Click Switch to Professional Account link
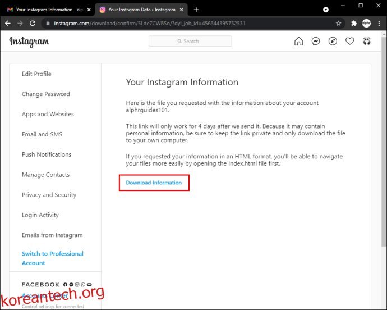The image size is (387, 310). (53, 258)
